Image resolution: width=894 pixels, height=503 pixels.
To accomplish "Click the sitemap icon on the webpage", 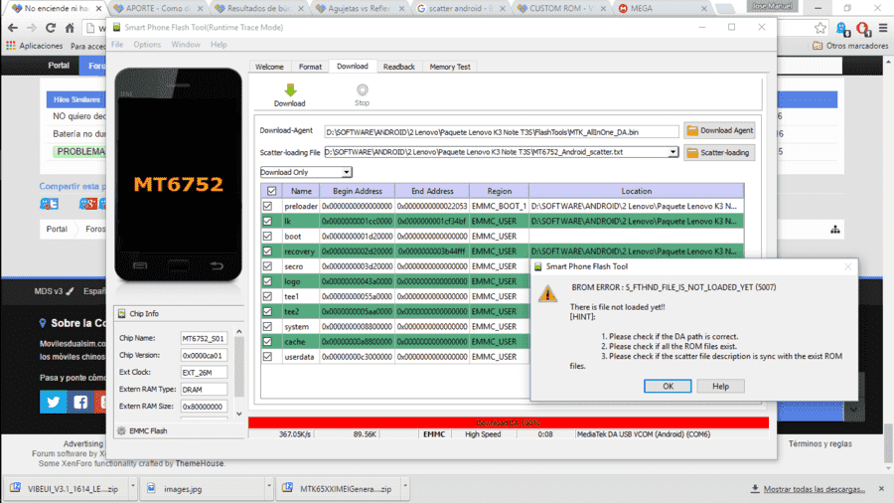I will (835, 230).
